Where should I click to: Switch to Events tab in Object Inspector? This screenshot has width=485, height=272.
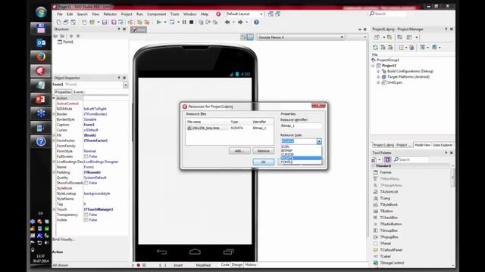tap(79, 92)
